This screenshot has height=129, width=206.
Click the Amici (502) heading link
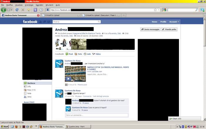tap(29, 102)
